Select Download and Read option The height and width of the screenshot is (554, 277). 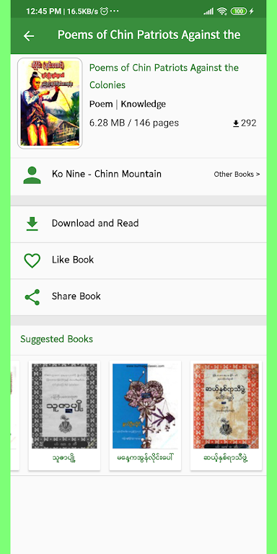click(x=138, y=224)
